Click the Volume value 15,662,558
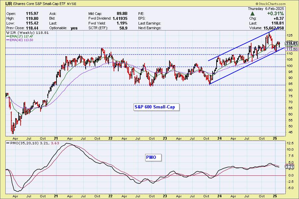Viewport: 299px width, 199px height. coord(274,28)
